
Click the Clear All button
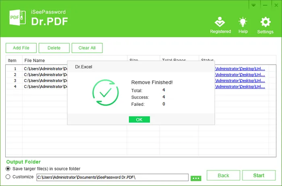point(87,48)
